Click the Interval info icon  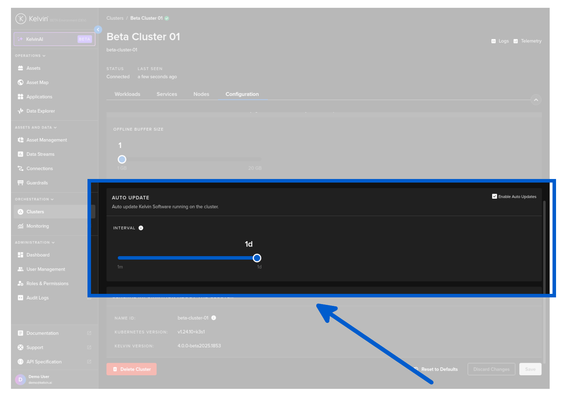click(x=141, y=228)
